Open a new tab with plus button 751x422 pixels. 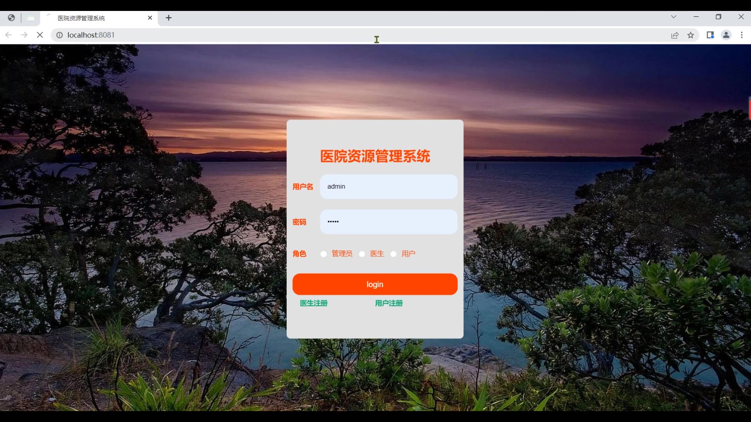point(169,18)
